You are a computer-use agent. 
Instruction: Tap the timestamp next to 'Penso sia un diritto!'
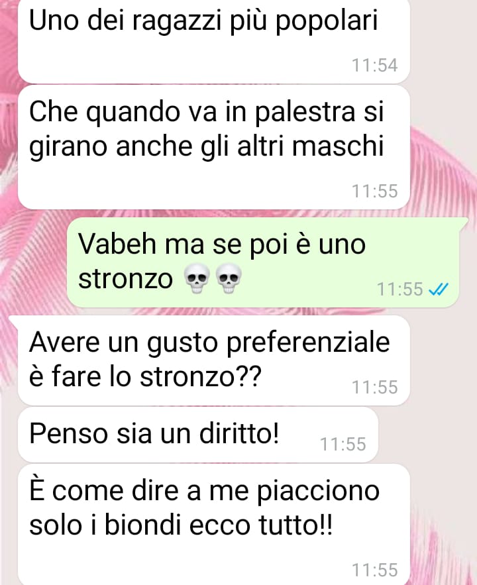pyautogui.click(x=343, y=445)
